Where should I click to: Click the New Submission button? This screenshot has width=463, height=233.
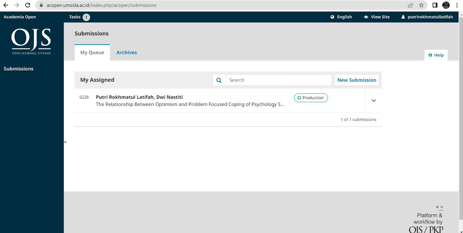click(357, 80)
